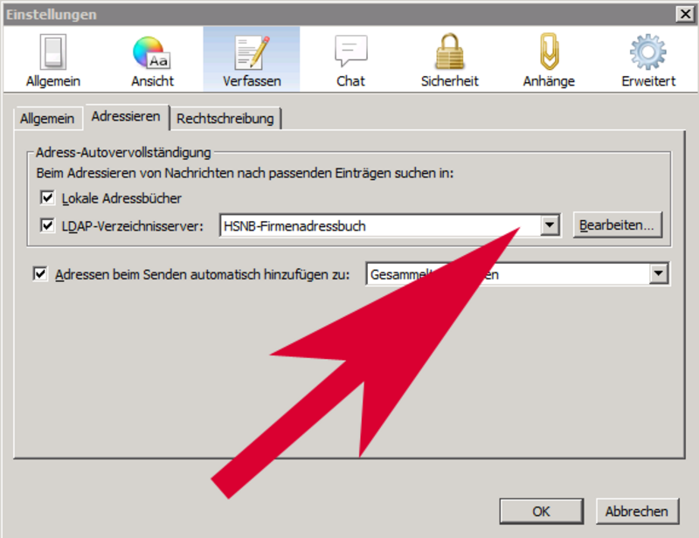699x538 pixels.
Task: Select the Adressieren tab
Action: point(126,117)
